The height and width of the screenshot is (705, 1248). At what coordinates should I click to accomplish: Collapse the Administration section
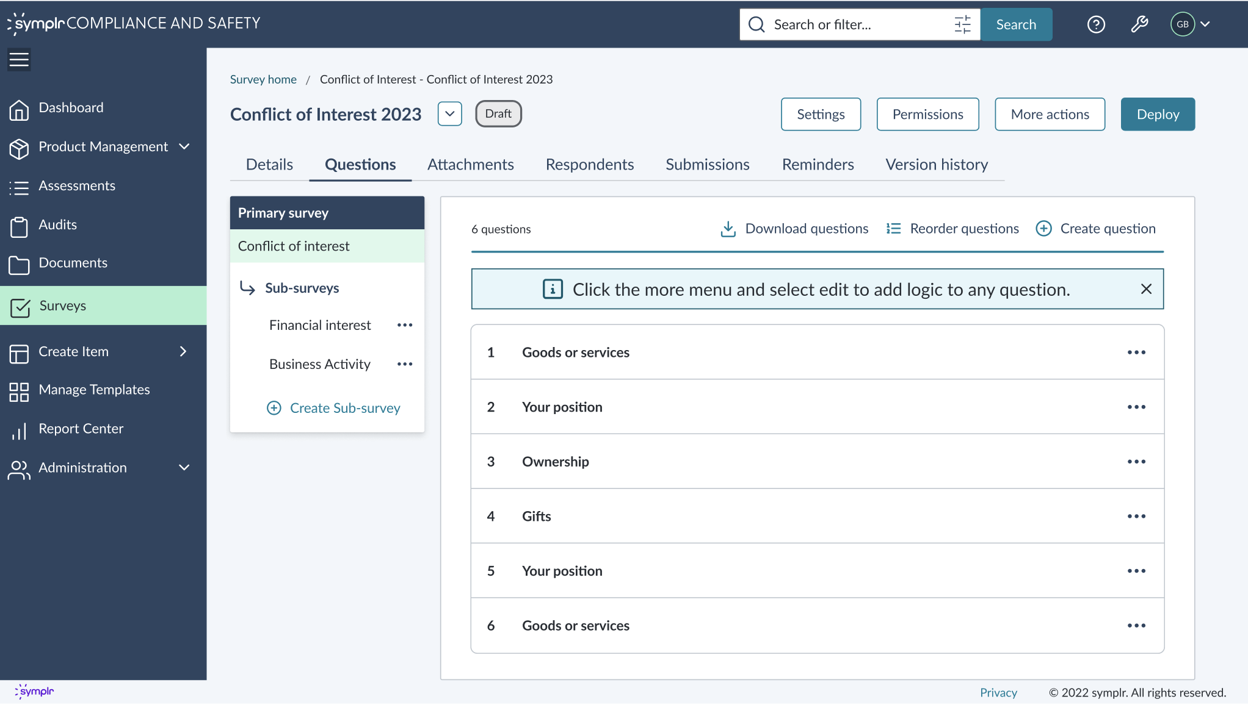click(x=184, y=468)
